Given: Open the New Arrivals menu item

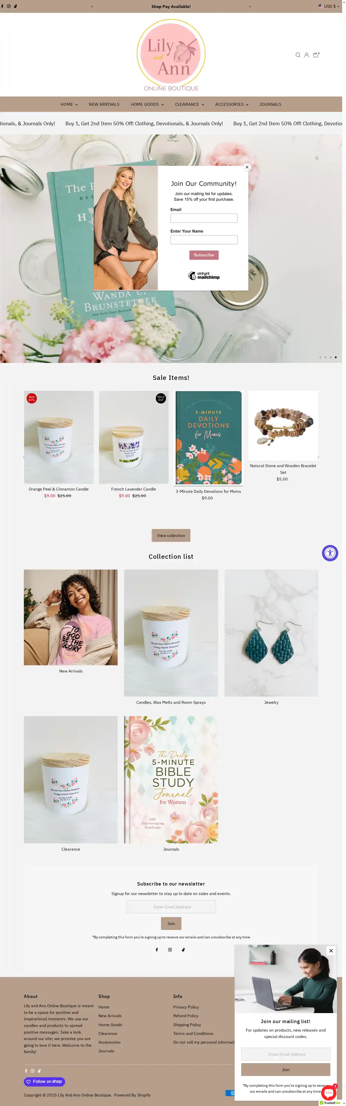Looking at the screenshot, I should [x=104, y=104].
